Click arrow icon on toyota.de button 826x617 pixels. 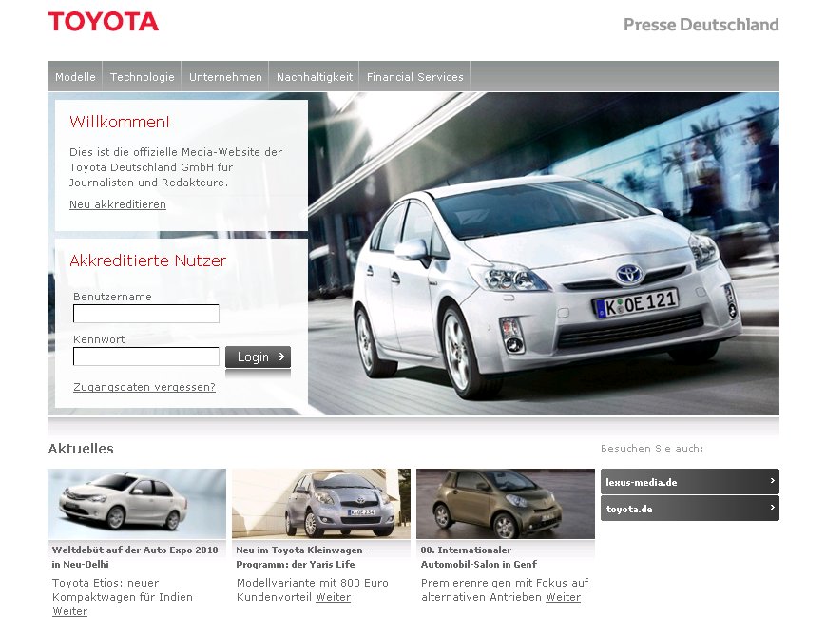[772, 507]
